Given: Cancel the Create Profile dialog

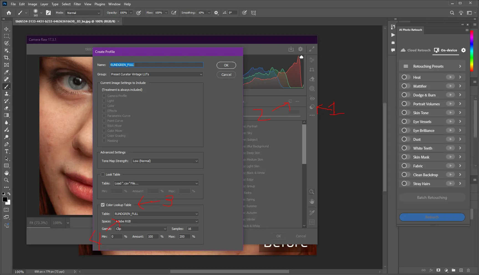Looking at the screenshot, I should 226,74.
